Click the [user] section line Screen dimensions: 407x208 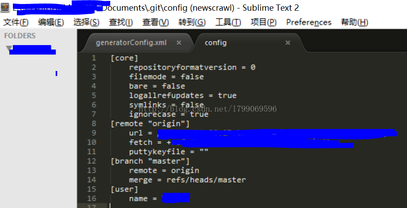point(124,189)
